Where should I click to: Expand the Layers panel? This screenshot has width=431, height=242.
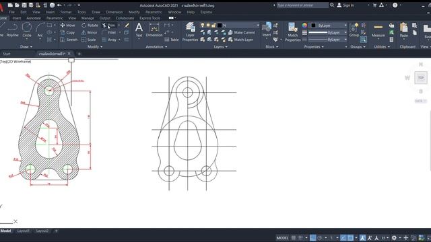pyautogui.click(x=221, y=47)
